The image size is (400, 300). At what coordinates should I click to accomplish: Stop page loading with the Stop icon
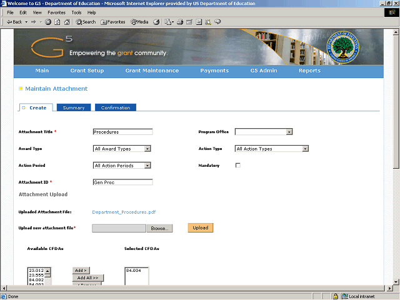[48, 22]
